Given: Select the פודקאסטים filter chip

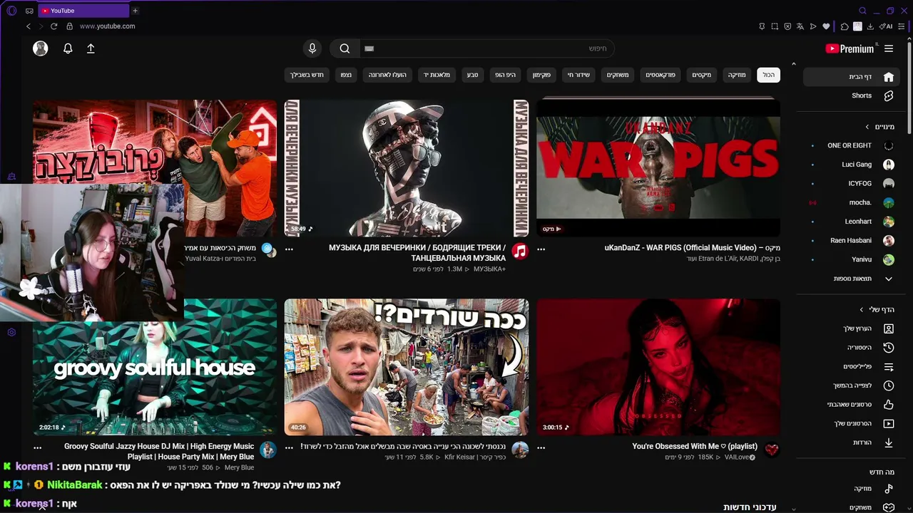Looking at the screenshot, I should click(660, 75).
